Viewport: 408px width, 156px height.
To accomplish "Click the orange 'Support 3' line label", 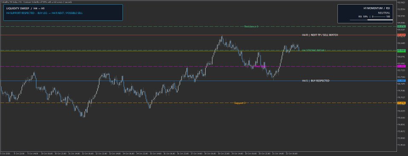I will pos(240,103).
